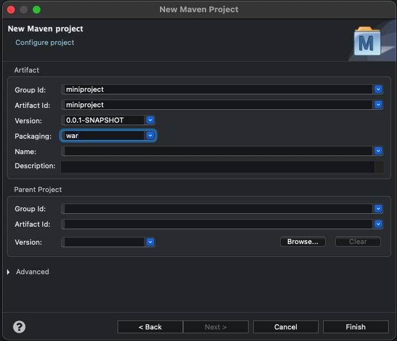397x341 pixels.
Task: Open the Parent Project Group Id dropdown arrow
Action: pos(378,209)
